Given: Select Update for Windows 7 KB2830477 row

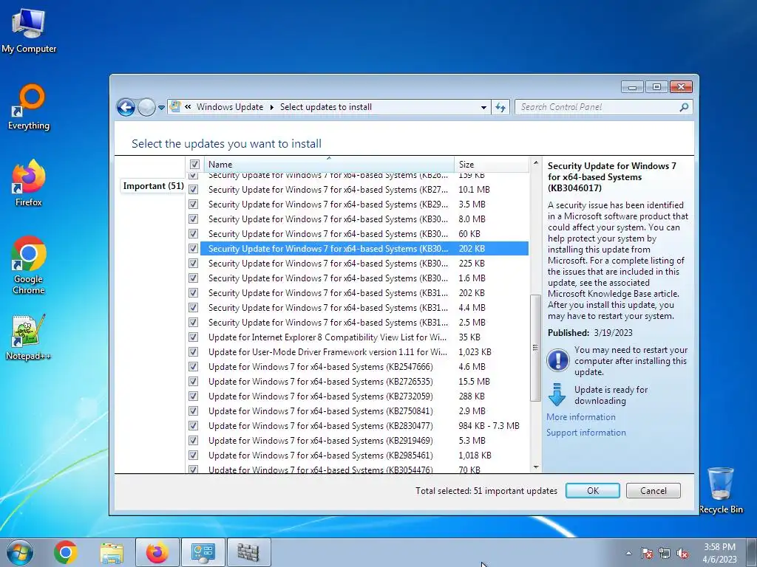Looking at the screenshot, I should [364, 426].
